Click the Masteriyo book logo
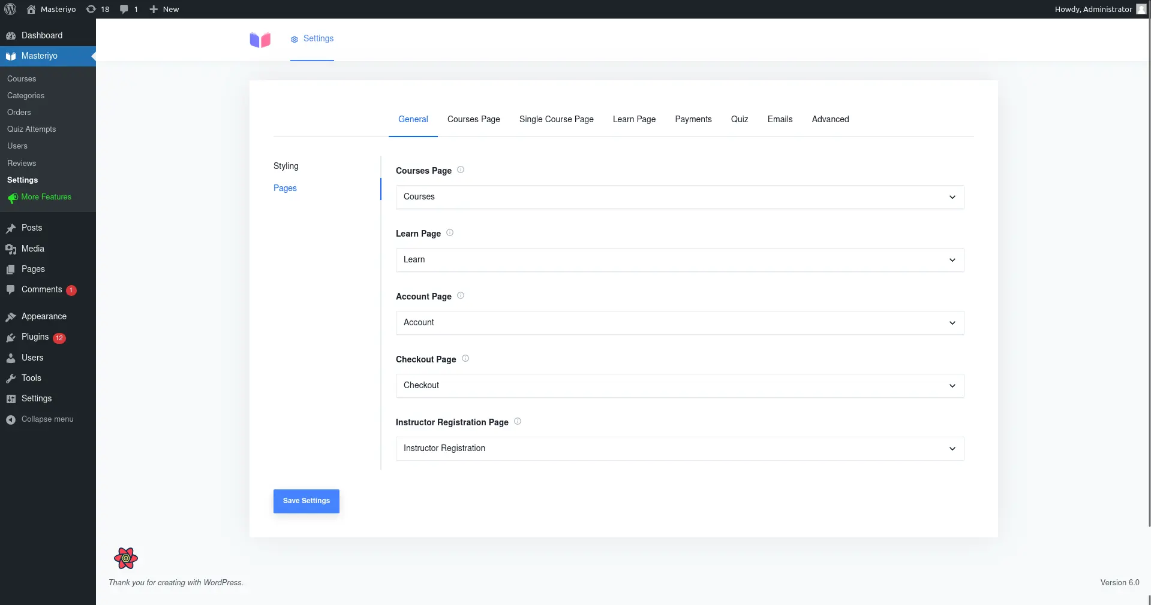Viewport: 1151px width, 605px height. click(260, 40)
